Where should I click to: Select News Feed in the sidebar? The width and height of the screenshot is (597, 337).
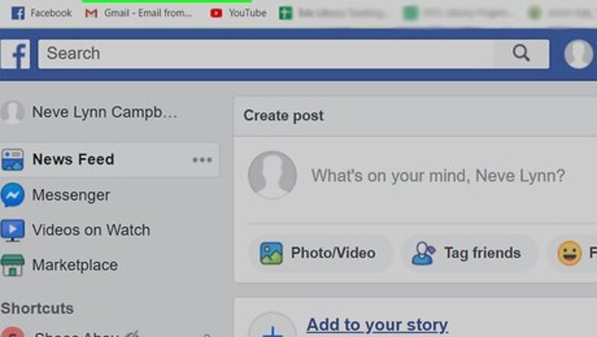pyautogui.click(x=109, y=159)
